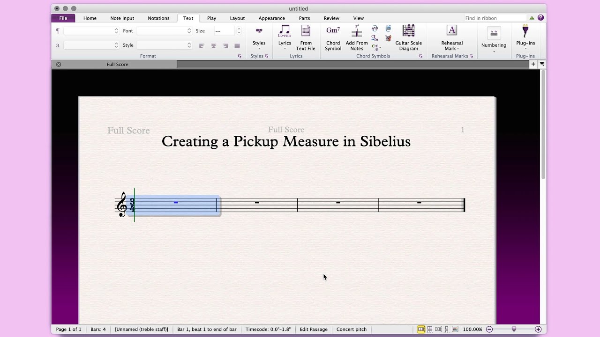Screen dimensions: 600x337
Task: Expand Format group dialog launcher
Action: [x=240, y=56]
